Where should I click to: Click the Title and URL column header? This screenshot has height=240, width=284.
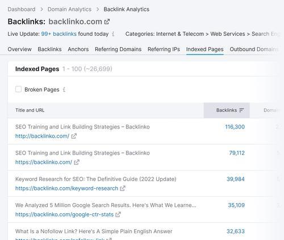pyautogui.click(x=30, y=110)
